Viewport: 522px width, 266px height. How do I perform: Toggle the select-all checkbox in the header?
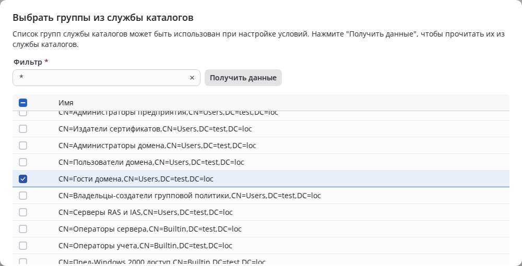23,103
